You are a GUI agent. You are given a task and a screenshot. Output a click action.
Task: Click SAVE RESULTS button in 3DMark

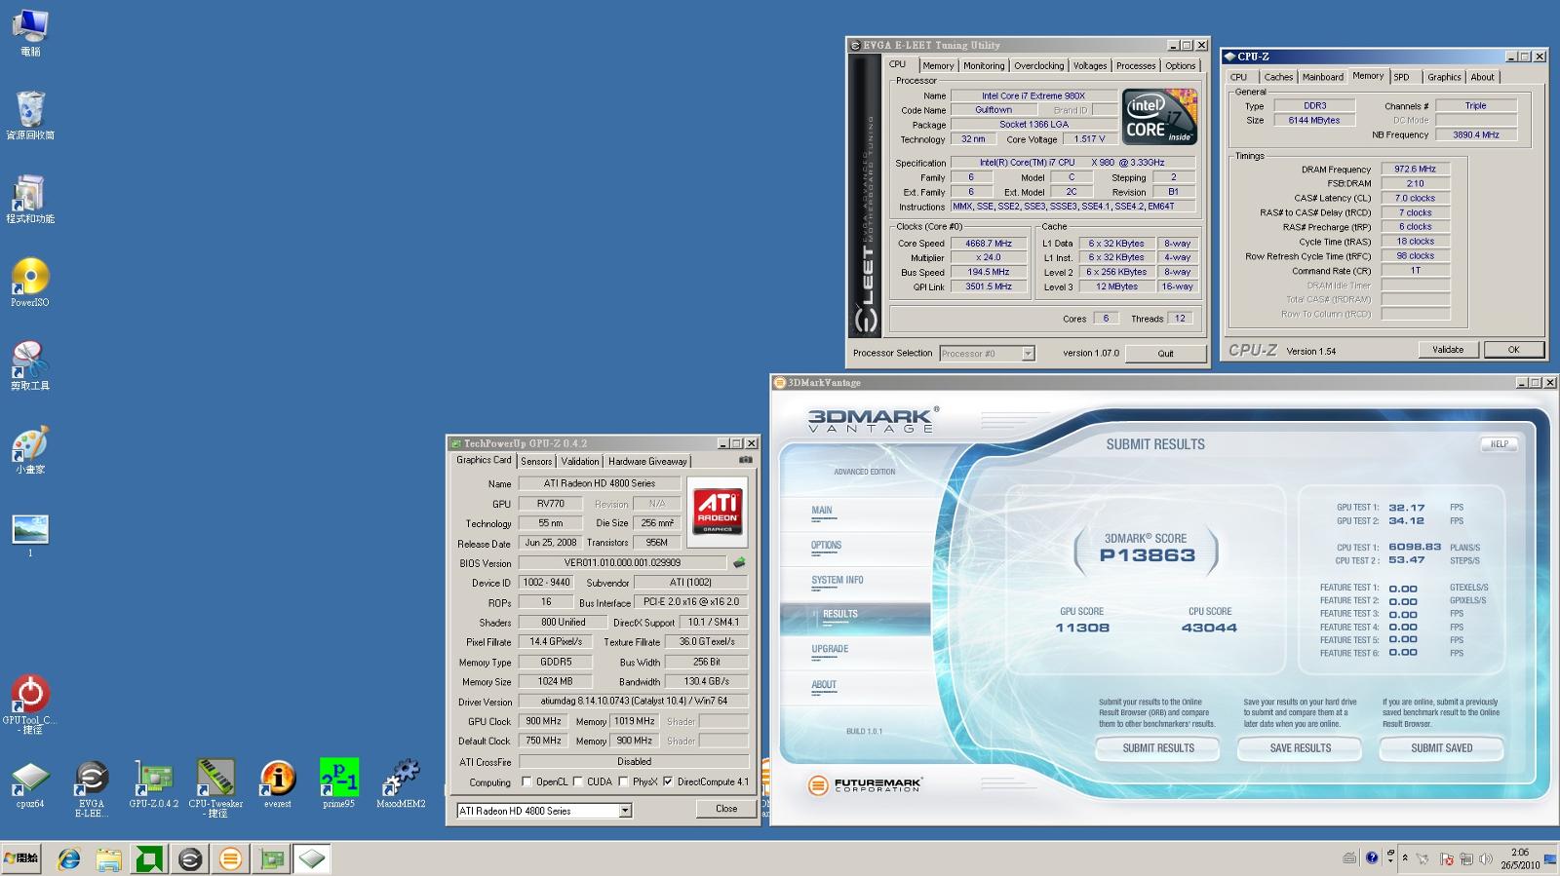click(x=1301, y=748)
